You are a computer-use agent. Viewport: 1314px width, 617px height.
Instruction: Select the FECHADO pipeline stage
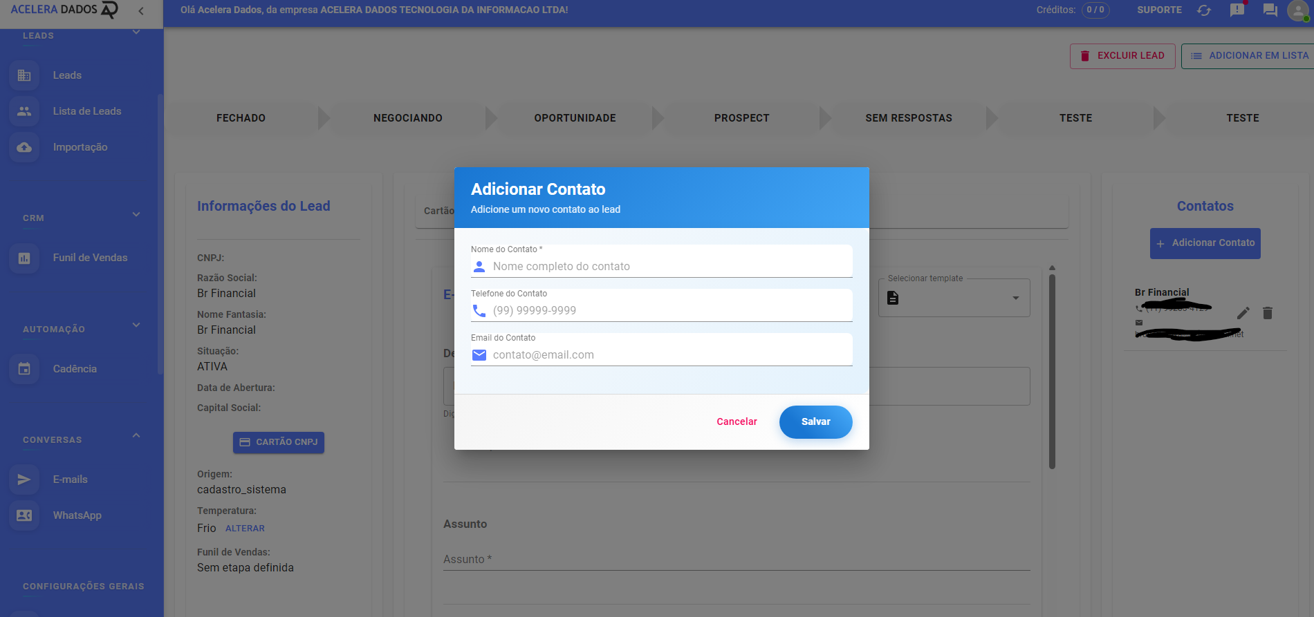(x=241, y=118)
